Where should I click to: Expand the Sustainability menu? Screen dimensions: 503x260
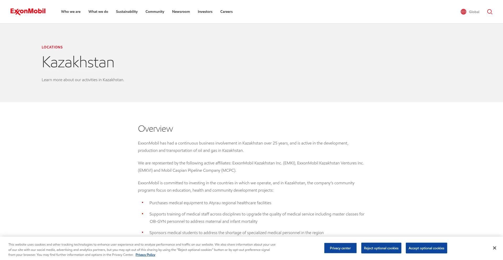(x=127, y=12)
